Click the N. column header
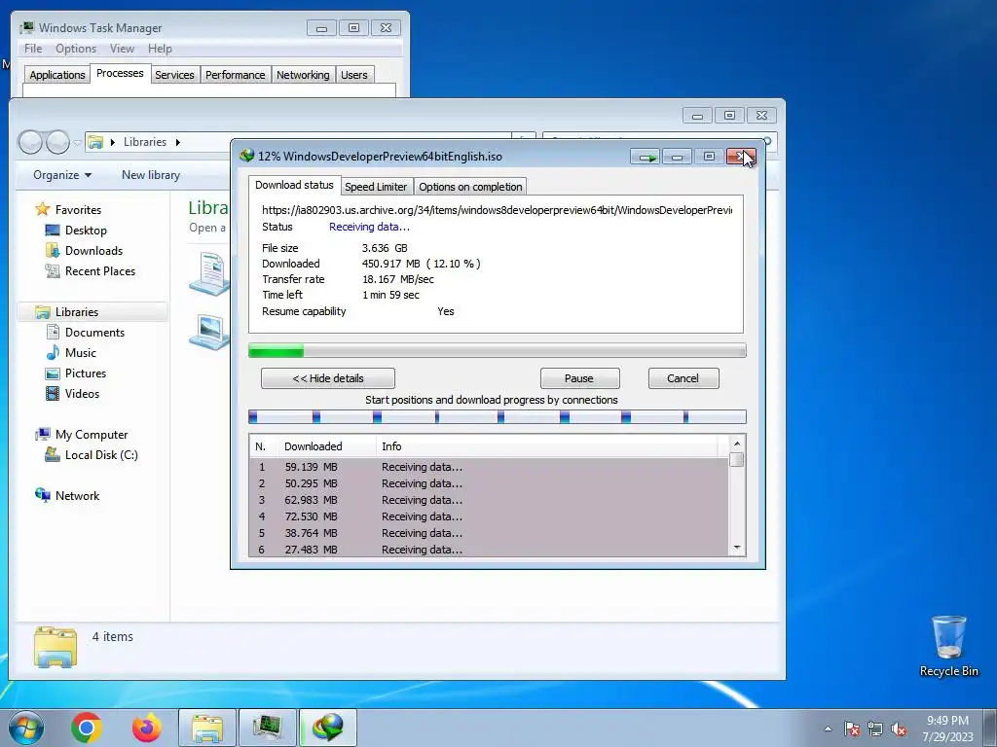The height and width of the screenshot is (747, 997). pos(263,446)
